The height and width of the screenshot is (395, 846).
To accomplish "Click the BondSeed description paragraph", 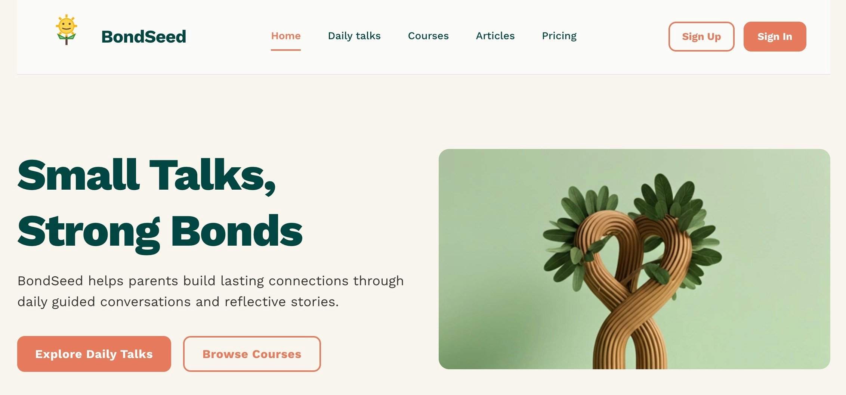I will pos(211,291).
